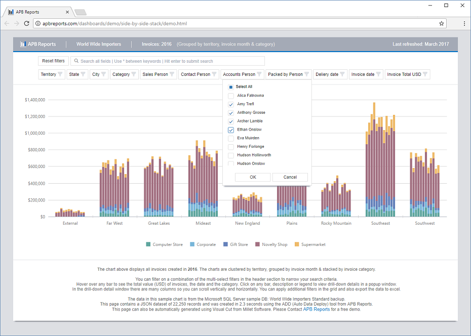Click the Great Lakes axis label
The width and height of the screenshot is (471, 336).
[x=159, y=223]
